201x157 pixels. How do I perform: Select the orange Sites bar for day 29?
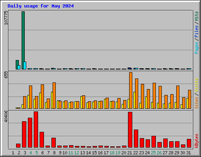point(178,97)
